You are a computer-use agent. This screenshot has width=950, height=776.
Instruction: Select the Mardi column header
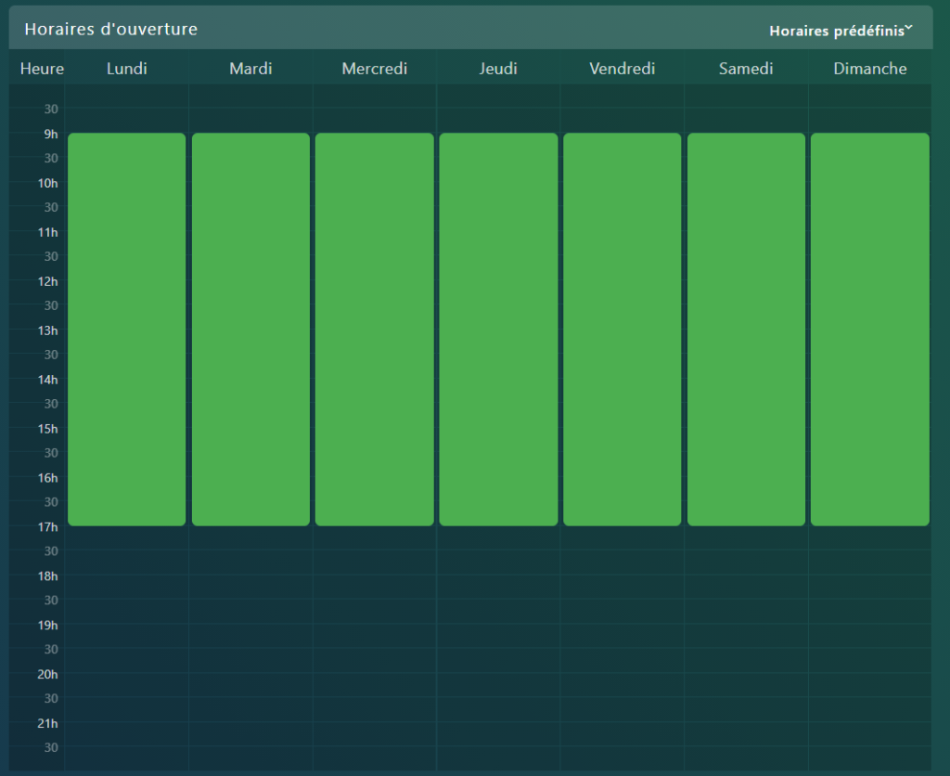[250, 69]
